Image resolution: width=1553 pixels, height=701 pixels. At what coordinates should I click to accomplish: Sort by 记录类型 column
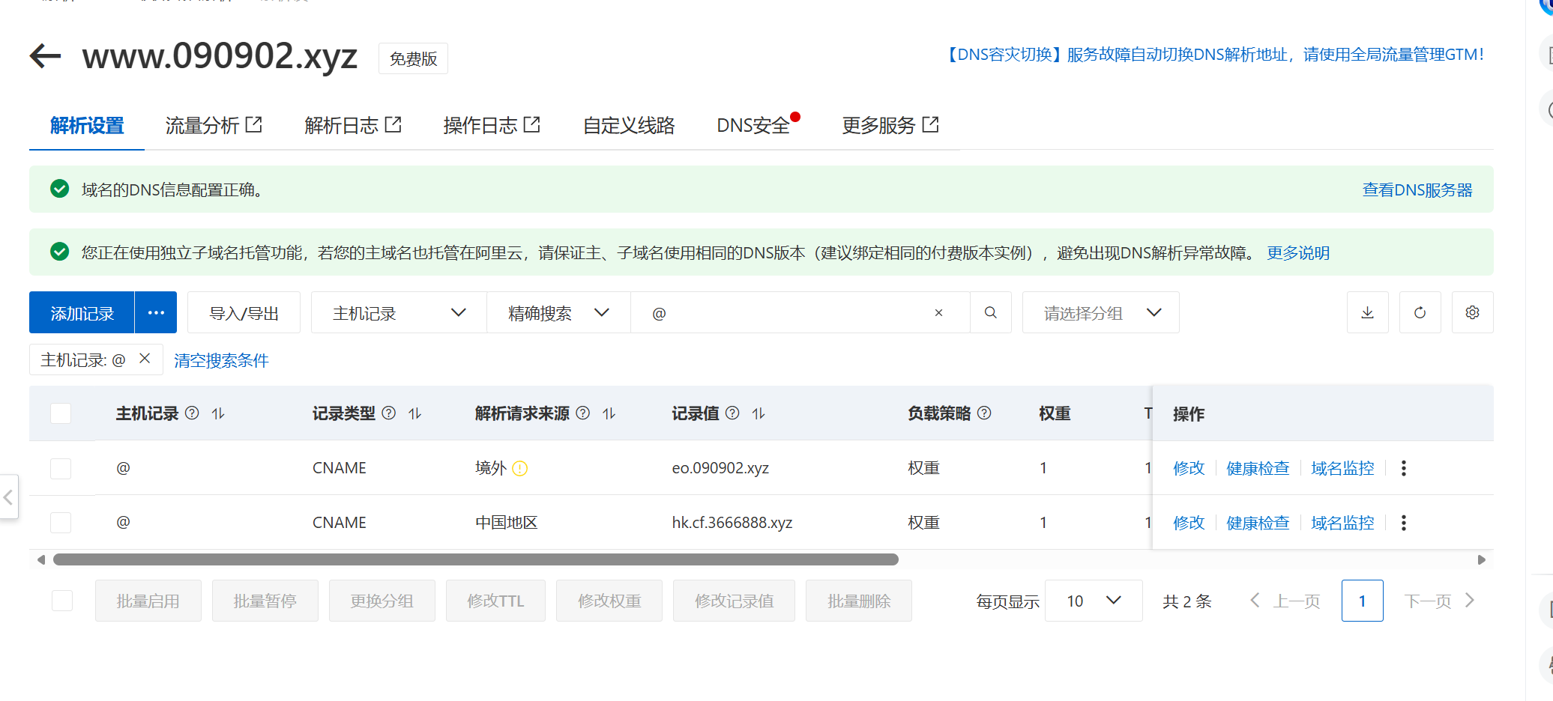tap(414, 413)
